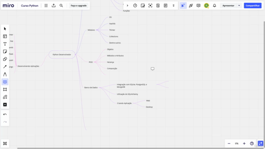Select the Integração com SQLite node

[x=132, y=86]
